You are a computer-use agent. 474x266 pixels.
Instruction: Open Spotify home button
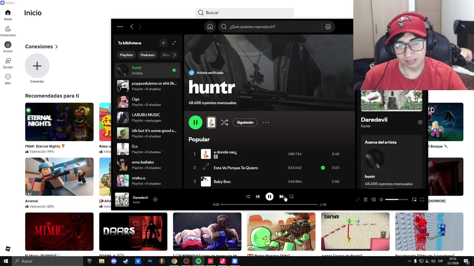(x=210, y=27)
